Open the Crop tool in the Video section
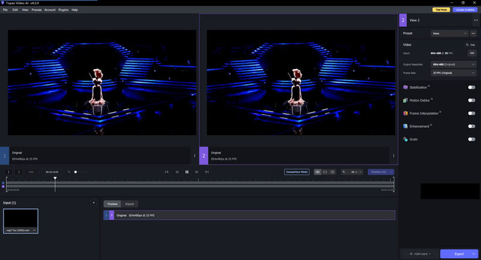The height and width of the screenshot is (260, 481). click(x=470, y=44)
